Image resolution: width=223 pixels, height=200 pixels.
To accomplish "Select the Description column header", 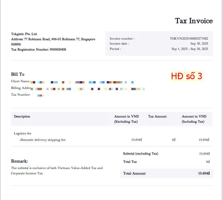I will pyautogui.click(x=22, y=117).
